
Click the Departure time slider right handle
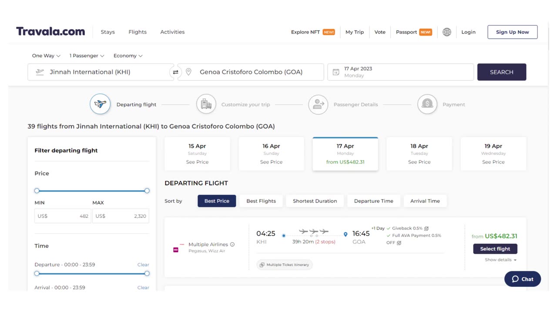pyautogui.click(x=147, y=273)
